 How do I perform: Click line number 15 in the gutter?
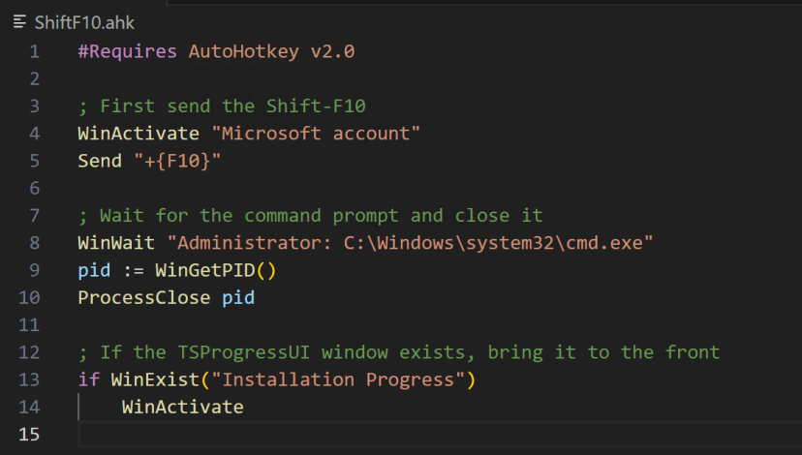point(31,434)
